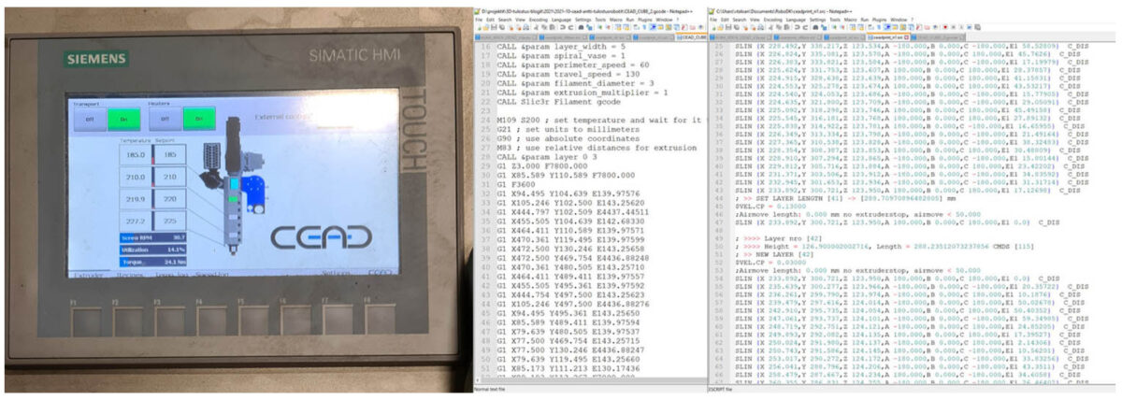The width and height of the screenshot is (1122, 400).
Task: Tap the 219.9 temperature reading on HMI
Action: (x=137, y=200)
